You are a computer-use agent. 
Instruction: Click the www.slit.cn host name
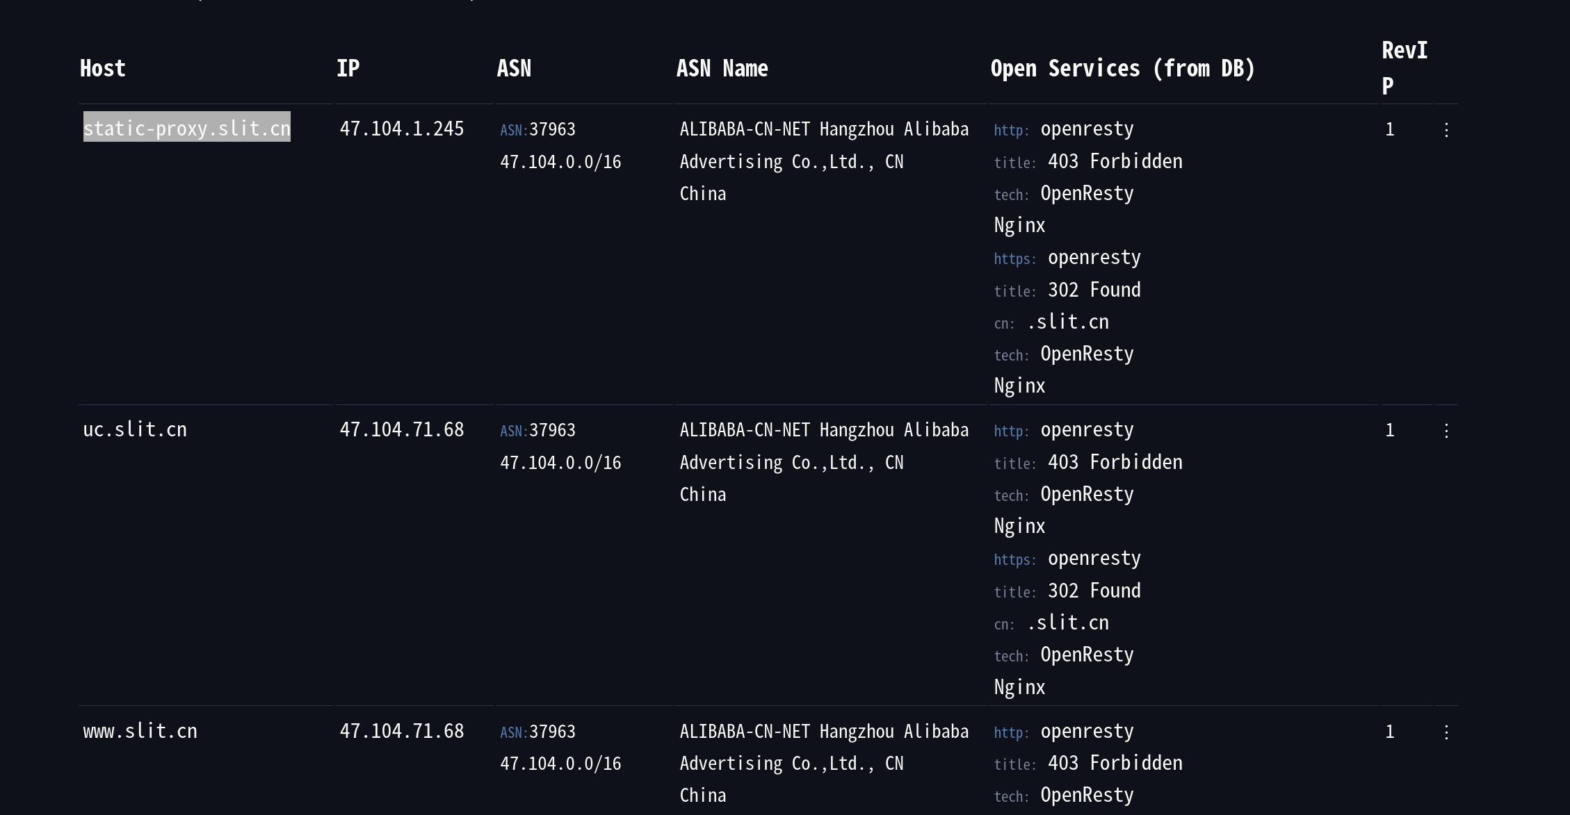pyautogui.click(x=140, y=732)
